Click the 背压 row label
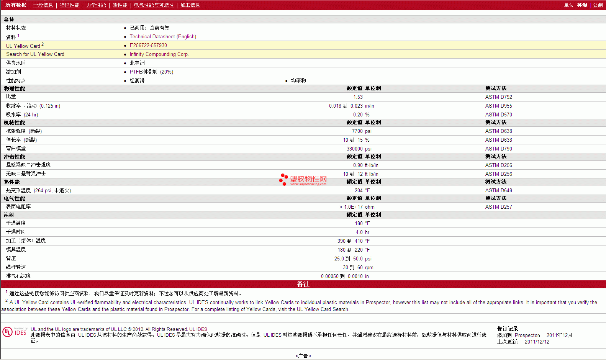This screenshot has width=606, height=360. (x=11, y=258)
